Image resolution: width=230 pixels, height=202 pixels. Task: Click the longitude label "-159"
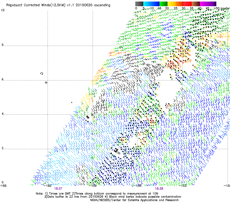[93, 186]
